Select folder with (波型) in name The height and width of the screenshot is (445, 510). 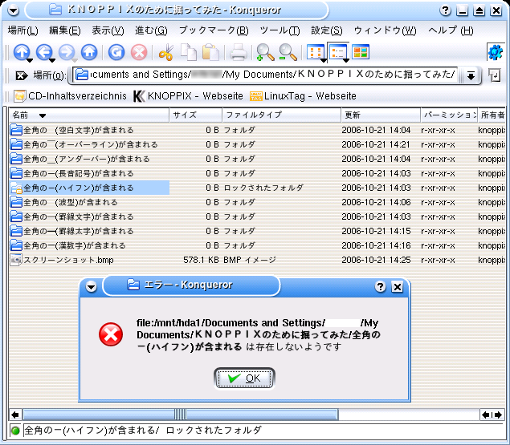click(63, 202)
